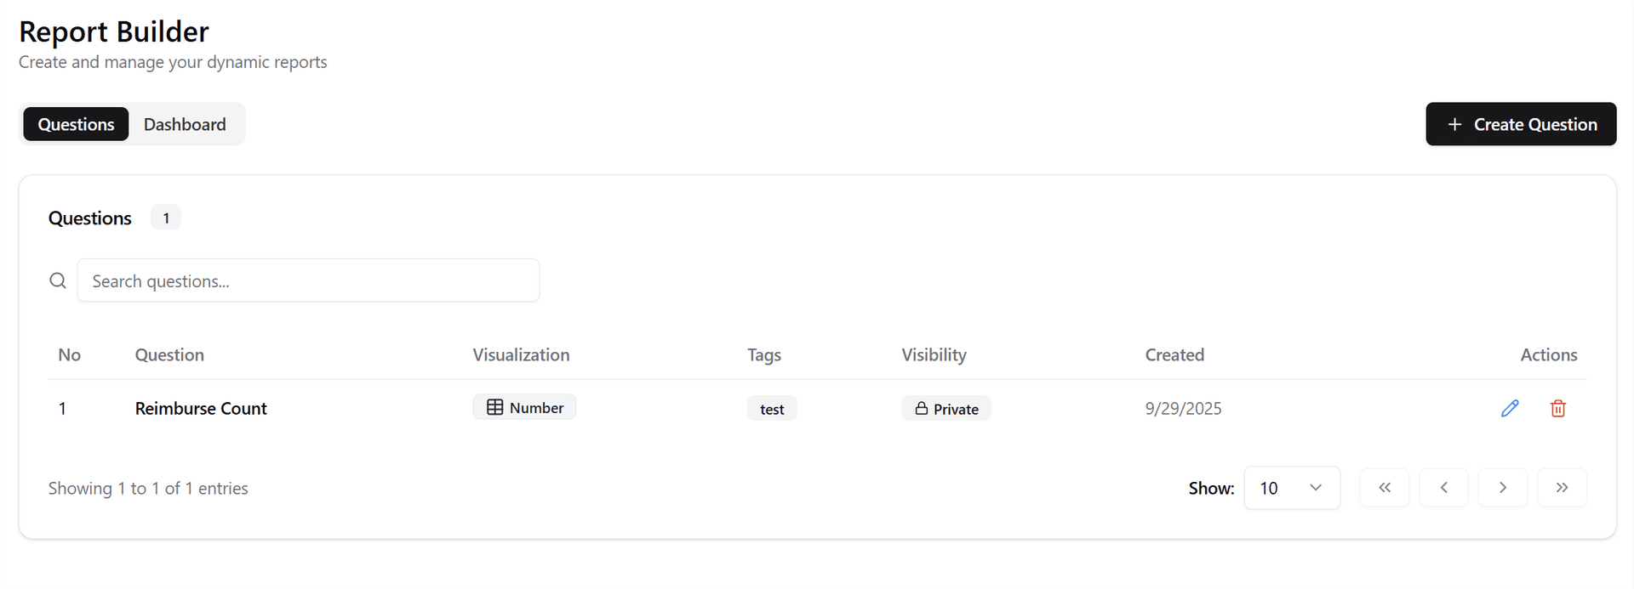
Task: Click the Visibility column header
Action: [934, 355]
